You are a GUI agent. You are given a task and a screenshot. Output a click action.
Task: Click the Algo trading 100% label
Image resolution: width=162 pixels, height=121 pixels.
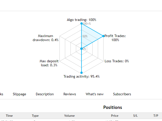[82, 20]
